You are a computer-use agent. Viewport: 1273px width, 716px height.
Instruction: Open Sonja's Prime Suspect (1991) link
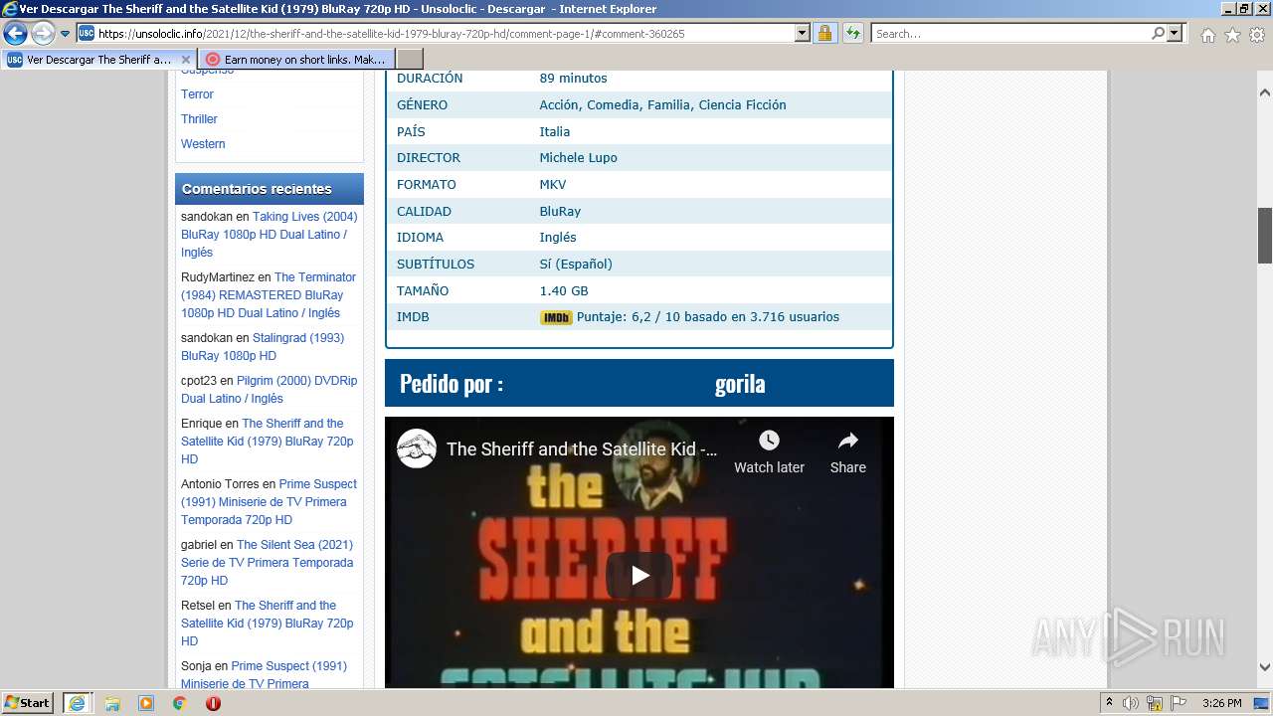pyautogui.click(x=265, y=675)
